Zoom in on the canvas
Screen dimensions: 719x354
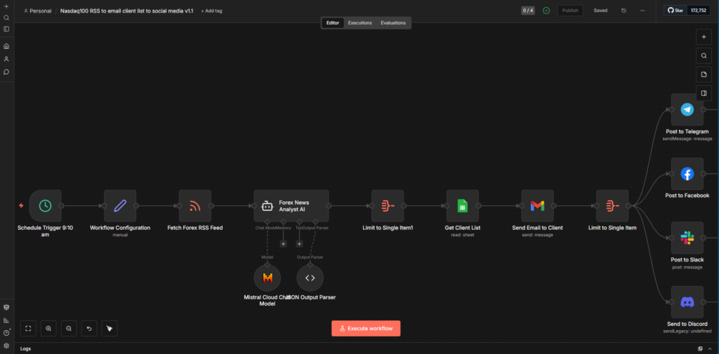[x=48, y=328]
